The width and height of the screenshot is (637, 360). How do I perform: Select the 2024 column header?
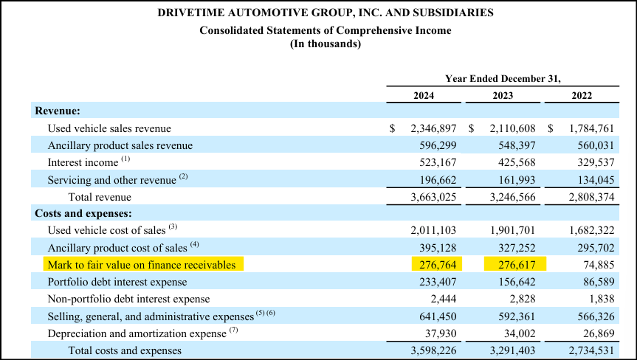424,95
